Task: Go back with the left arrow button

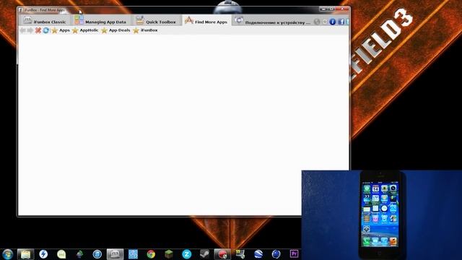Action: (22, 30)
